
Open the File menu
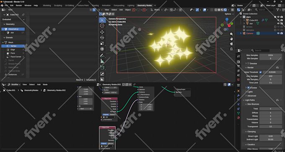[x=6, y=5]
